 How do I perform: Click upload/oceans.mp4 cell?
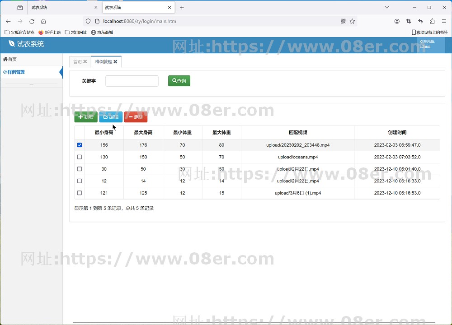(x=298, y=157)
